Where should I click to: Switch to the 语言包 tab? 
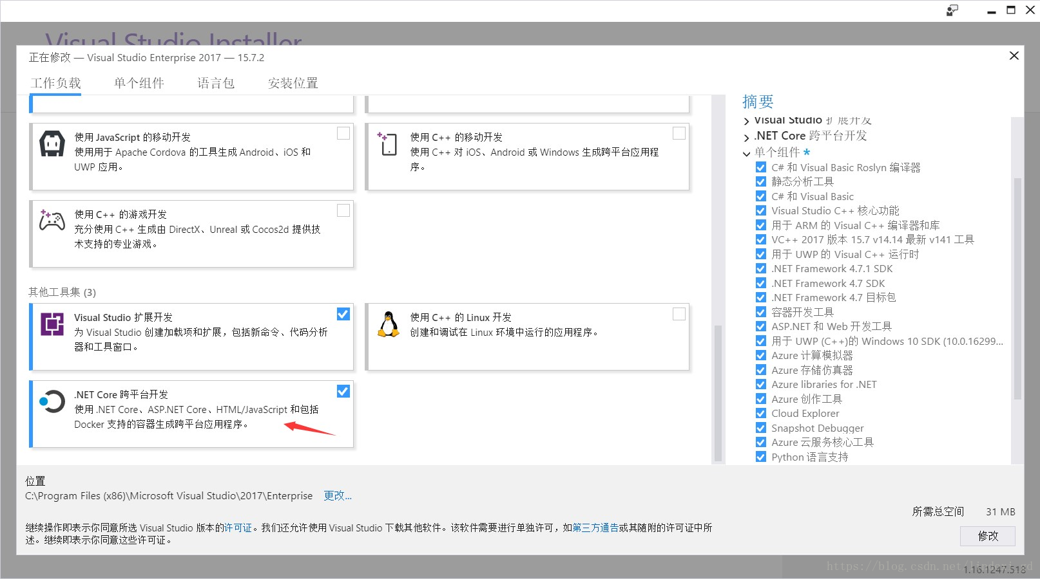click(x=216, y=83)
